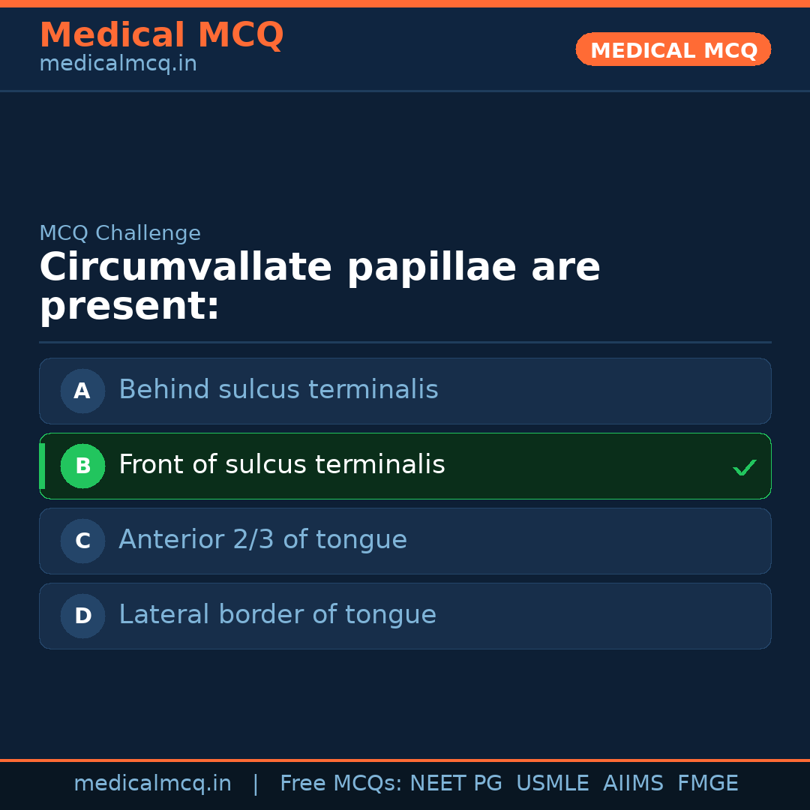The width and height of the screenshot is (810, 810).
Task: Click the green checkmark icon
Action: 744,468
